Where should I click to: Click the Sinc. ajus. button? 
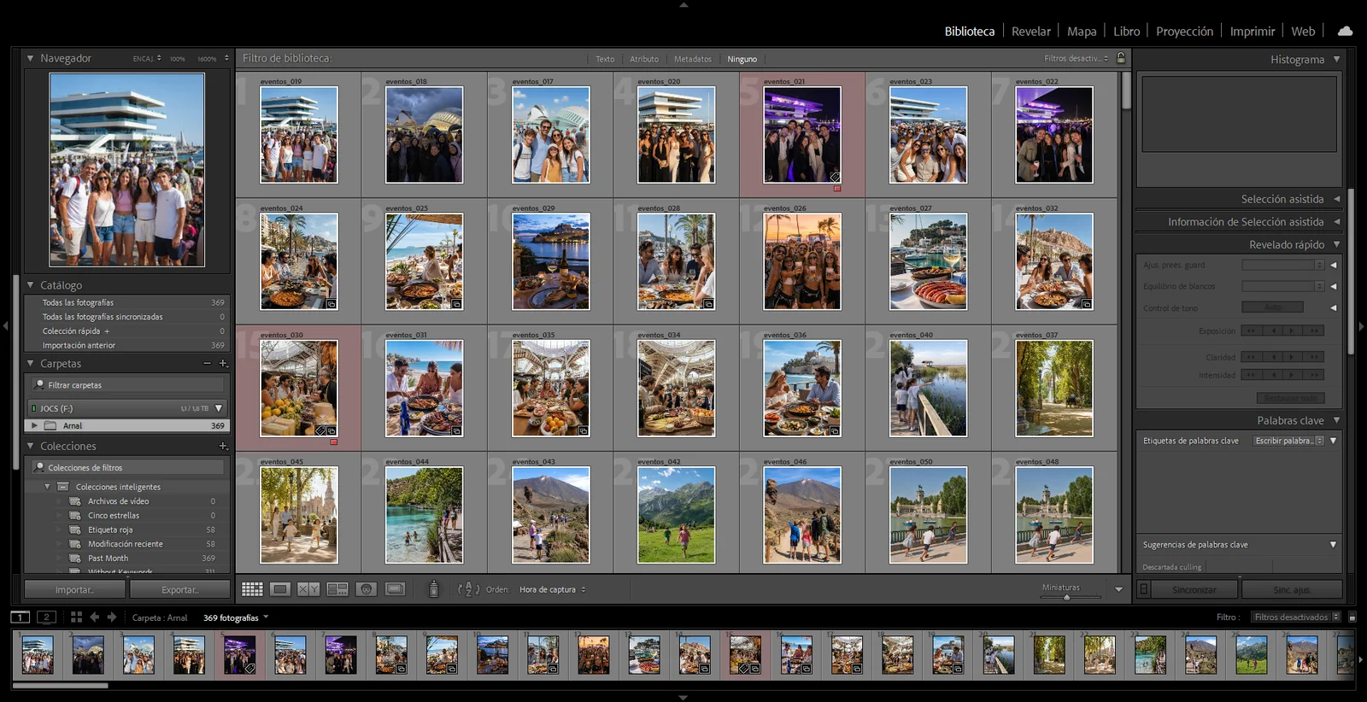coord(1292,589)
